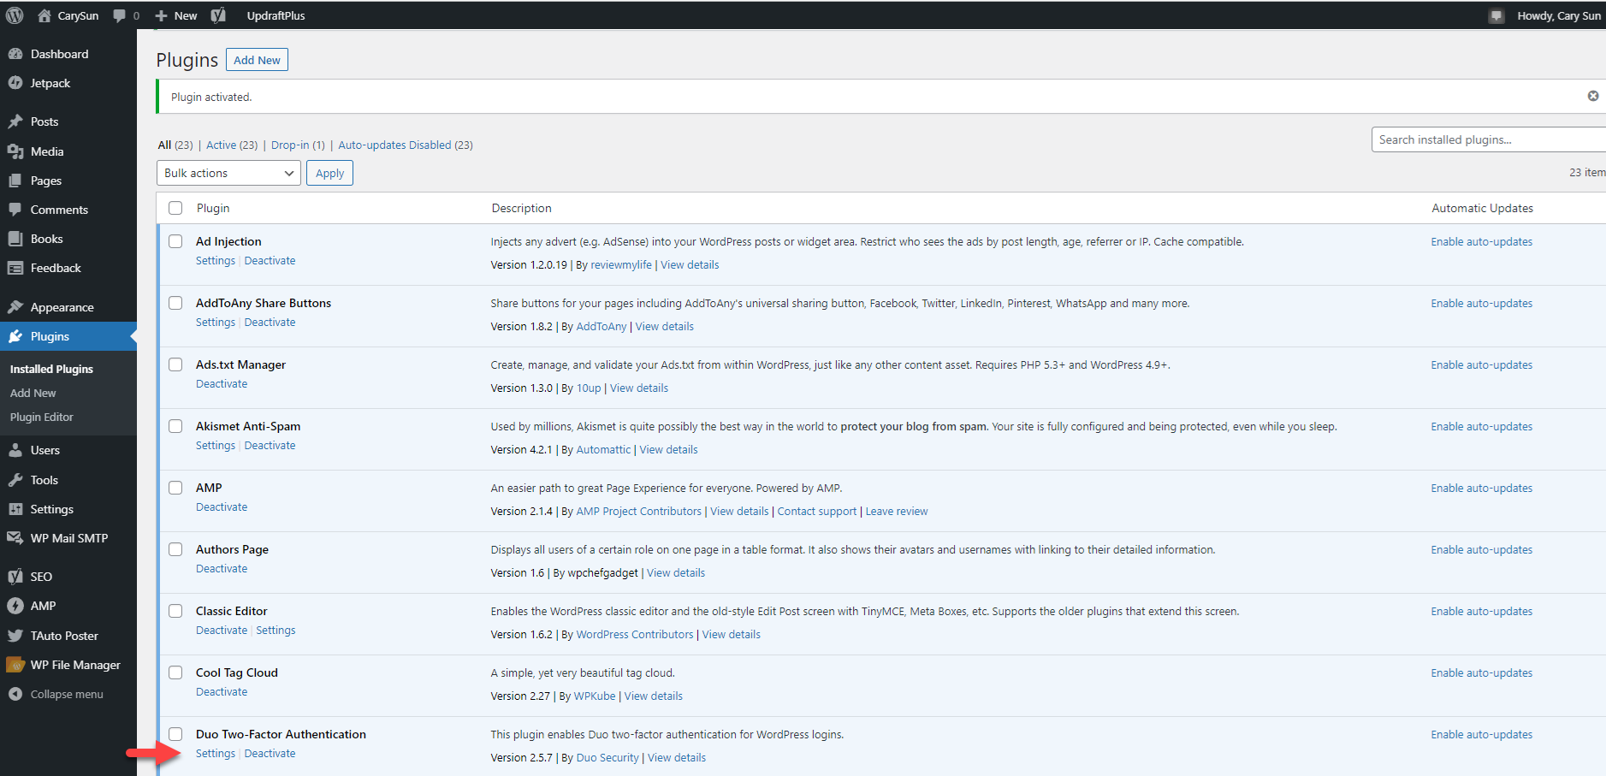
Task: Open the Plugin Editor submenu item
Action: pos(41,417)
